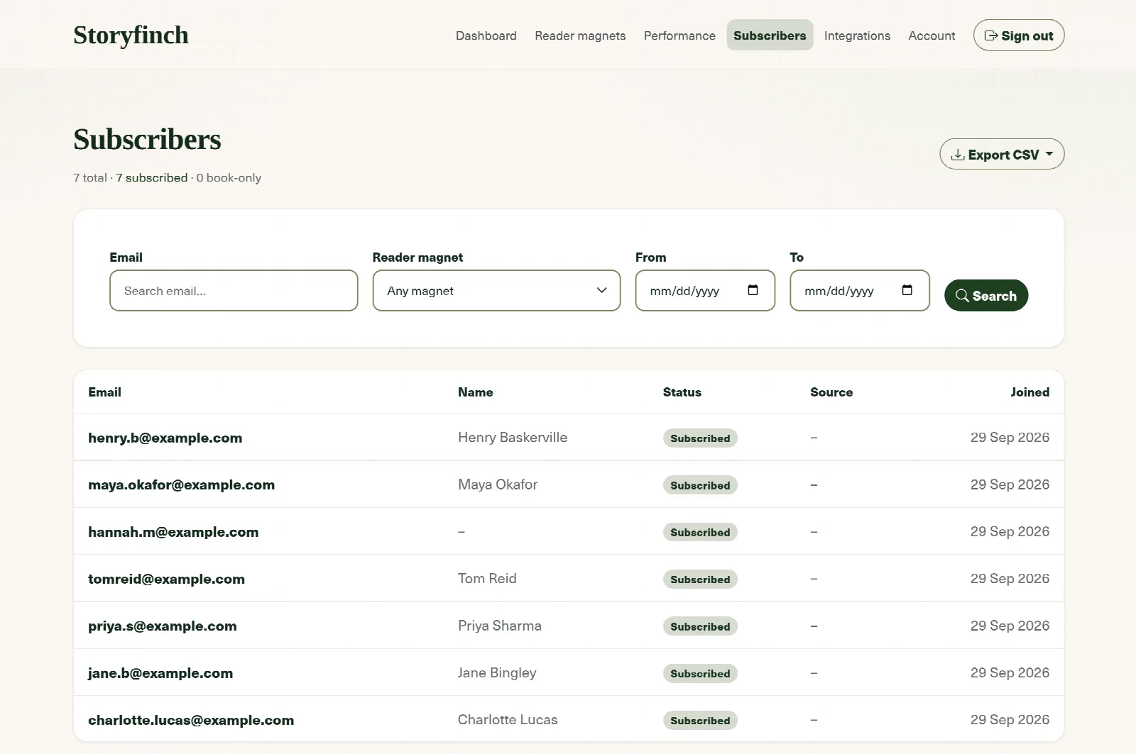Click the Name column header
This screenshot has width=1136, height=754.
point(475,392)
